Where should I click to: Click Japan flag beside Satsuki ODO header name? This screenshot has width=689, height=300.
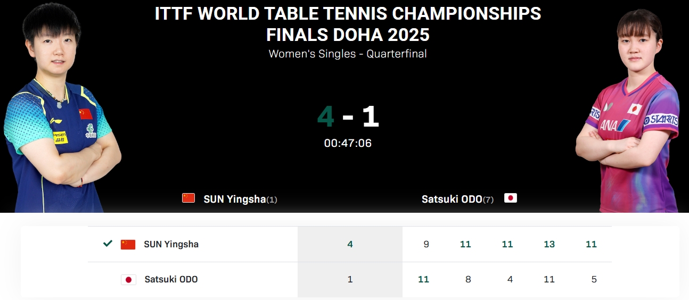click(x=510, y=198)
